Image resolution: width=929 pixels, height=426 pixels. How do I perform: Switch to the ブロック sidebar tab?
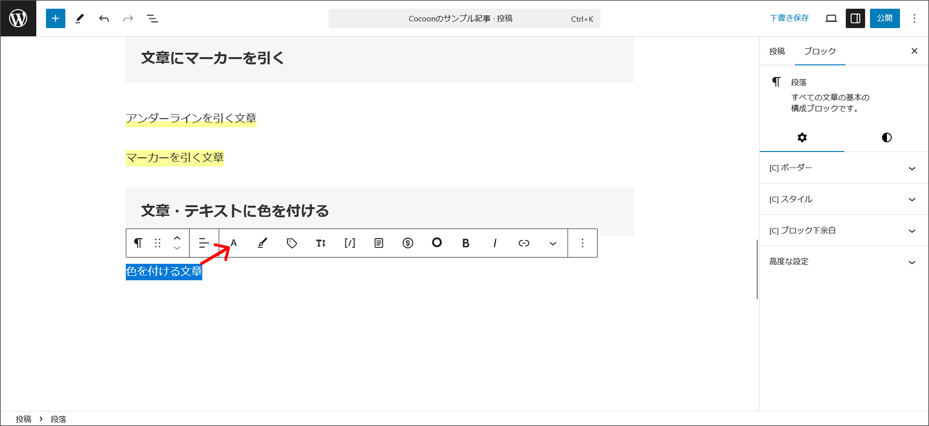pyautogui.click(x=820, y=51)
